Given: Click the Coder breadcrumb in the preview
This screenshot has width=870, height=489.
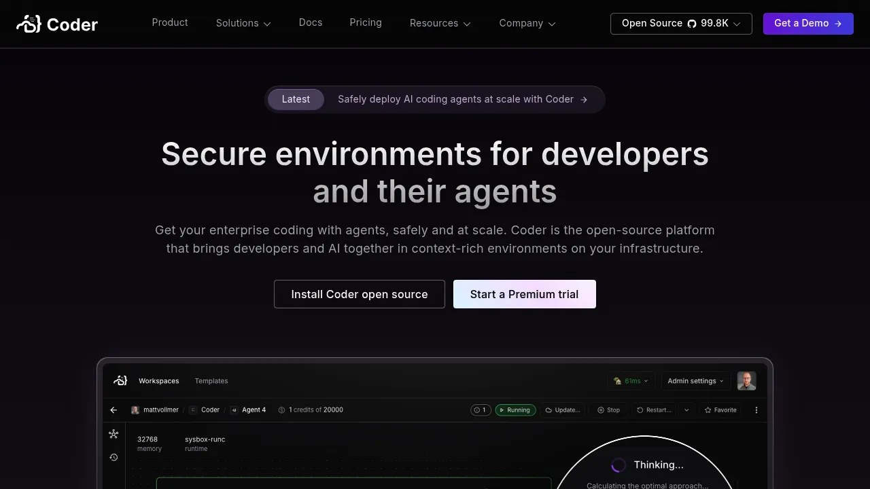Looking at the screenshot, I should 205,410.
